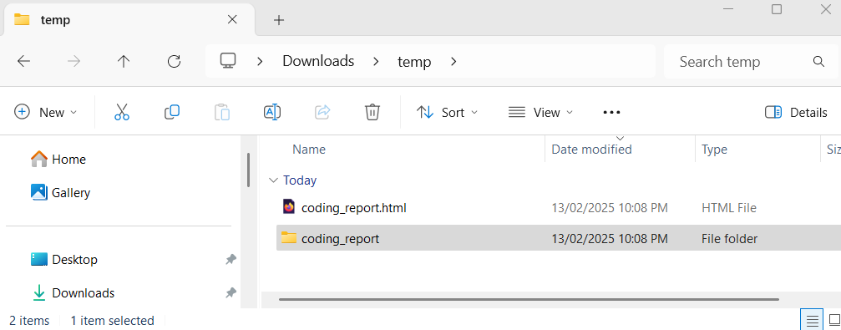The height and width of the screenshot is (330, 841).
Task: Click the Paste clipboard icon
Action: (222, 112)
